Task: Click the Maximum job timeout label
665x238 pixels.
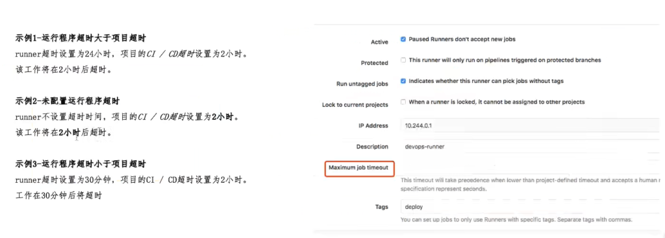Action: (358, 168)
